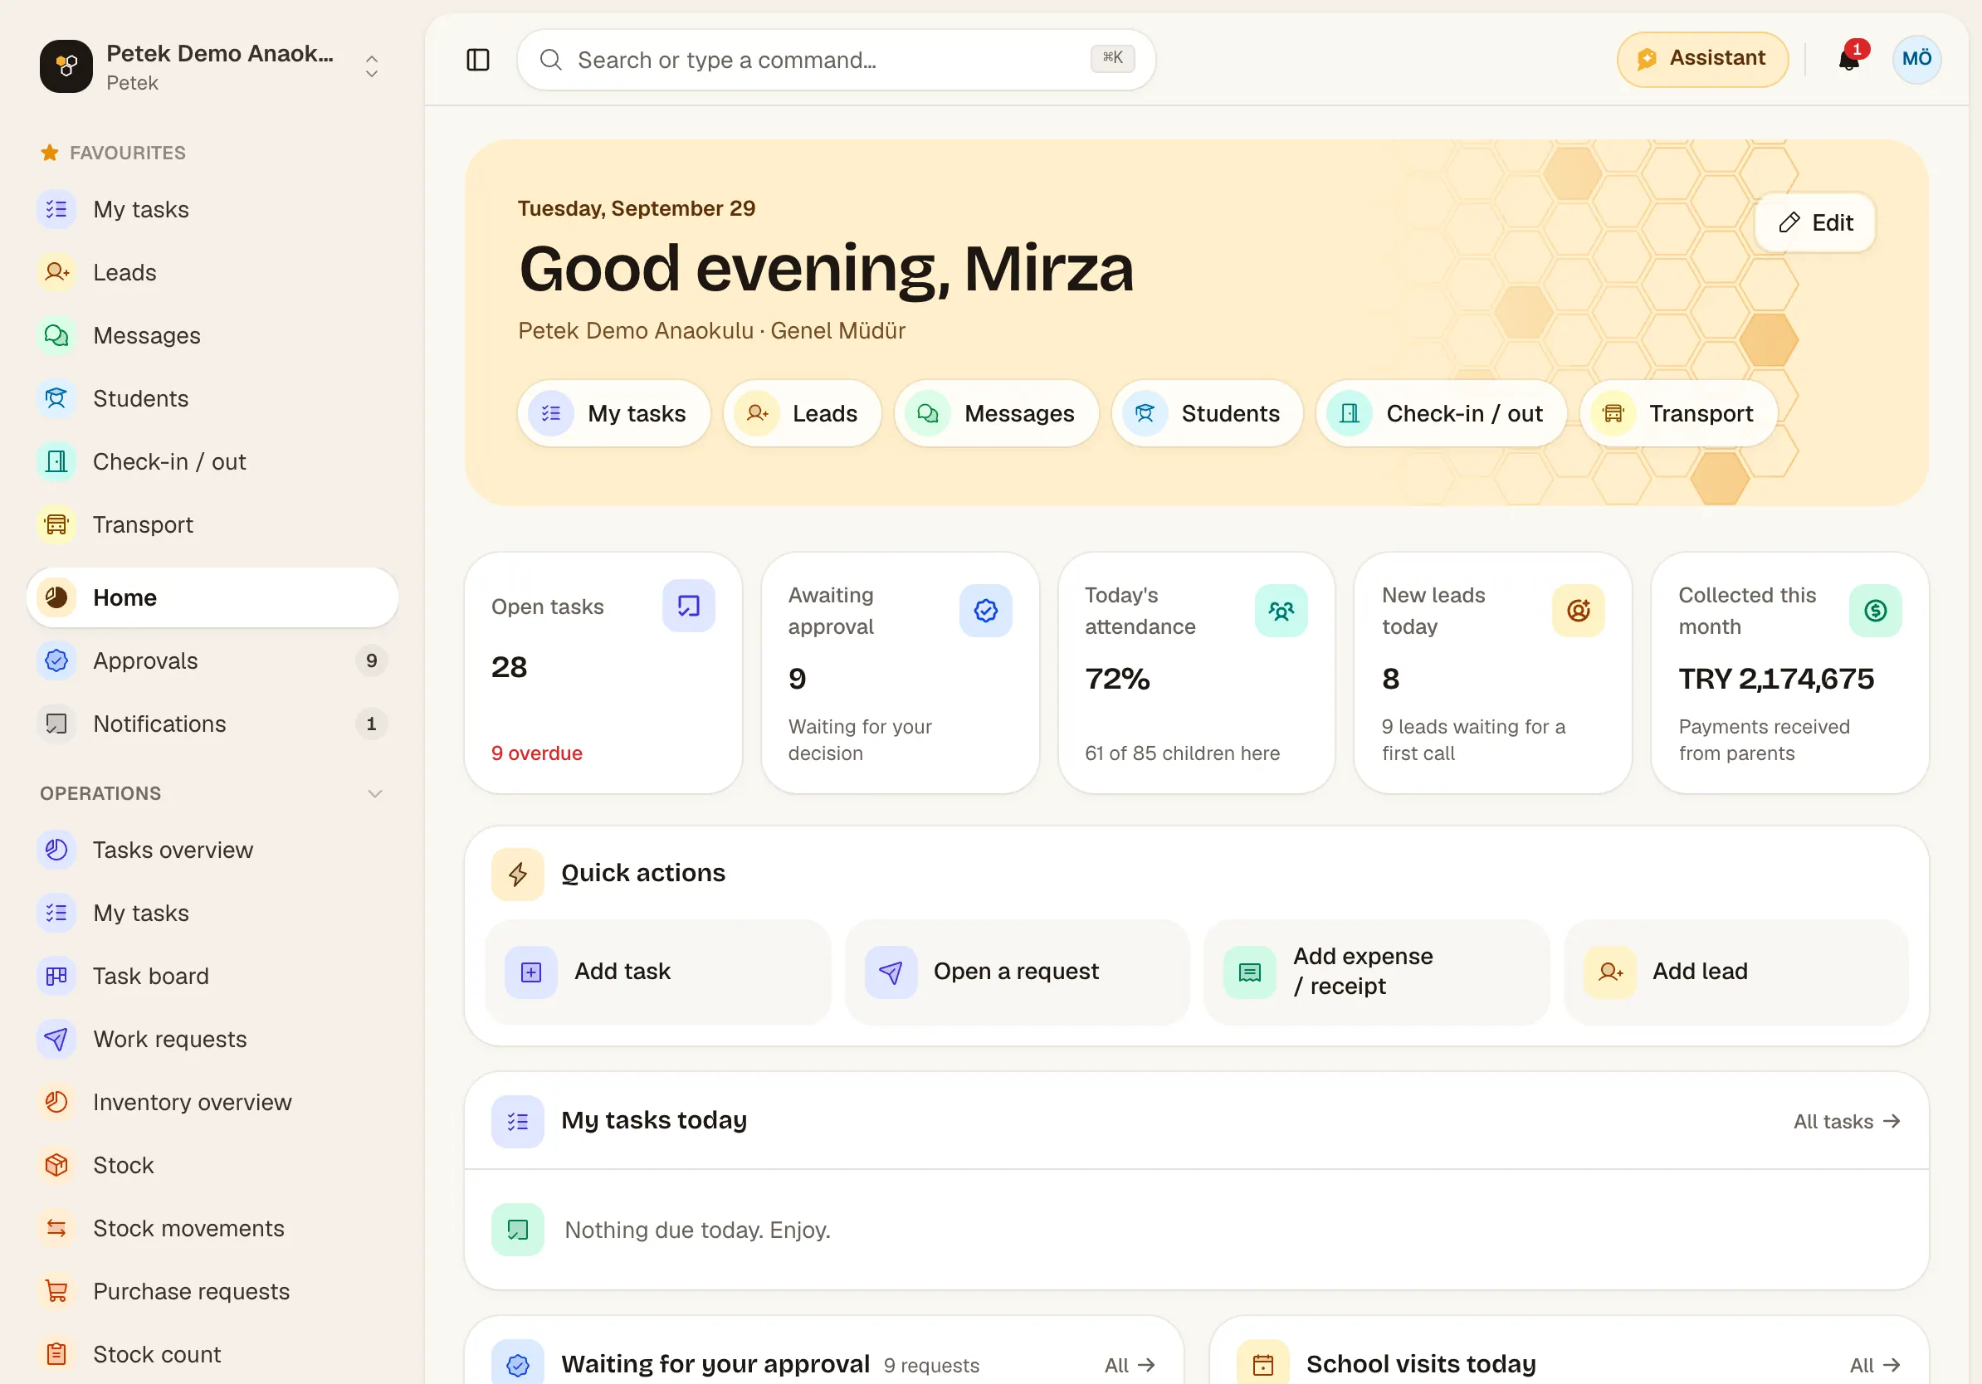
Task: Open Purchase requests in the sidebar
Action: (212, 1291)
